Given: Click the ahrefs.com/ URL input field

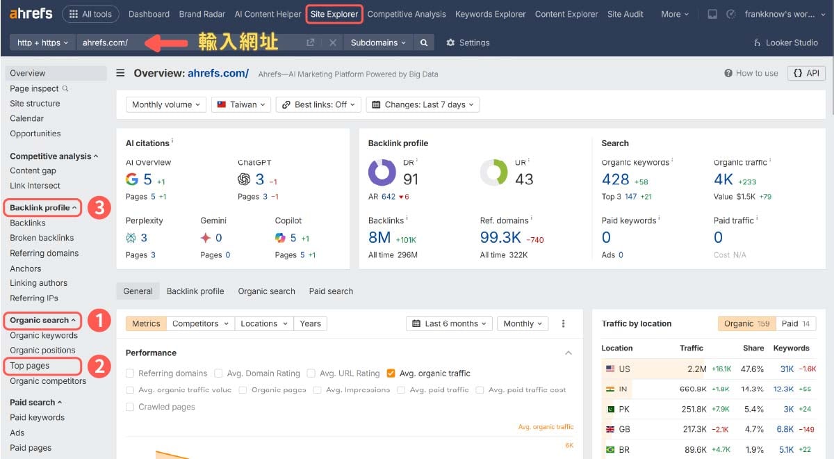Looking at the screenshot, I should tap(189, 42).
